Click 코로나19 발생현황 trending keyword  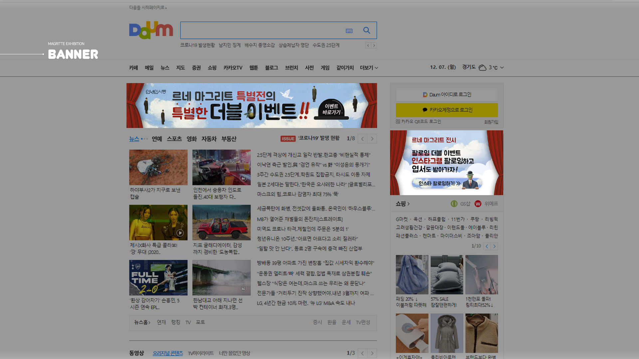(197, 45)
